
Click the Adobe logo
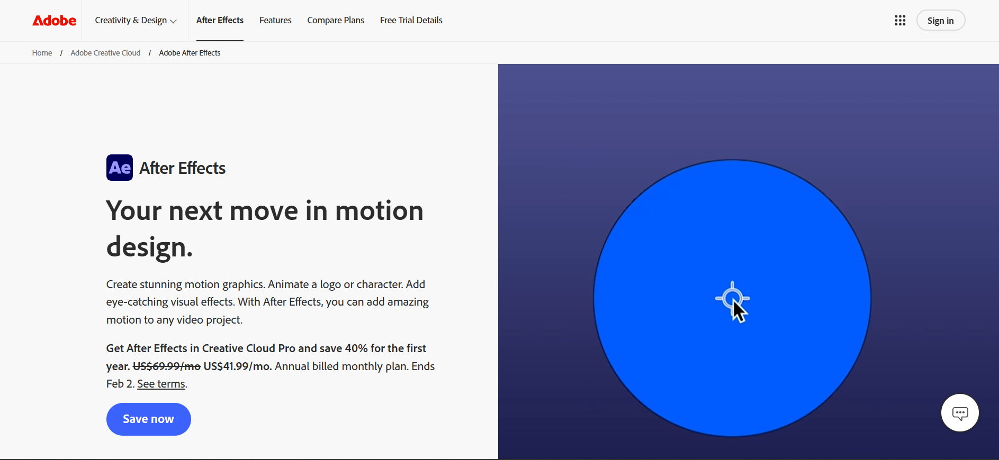coord(55,21)
